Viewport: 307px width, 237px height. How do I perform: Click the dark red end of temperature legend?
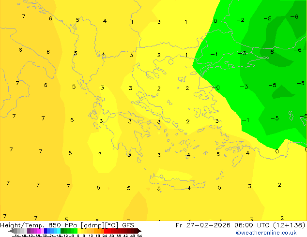coord(139,231)
